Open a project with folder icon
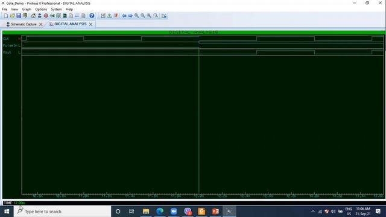This screenshot has height=217, width=386. click(12, 16)
